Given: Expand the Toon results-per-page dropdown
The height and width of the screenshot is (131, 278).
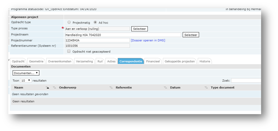Looking at the screenshot, I should (x=26, y=81).
